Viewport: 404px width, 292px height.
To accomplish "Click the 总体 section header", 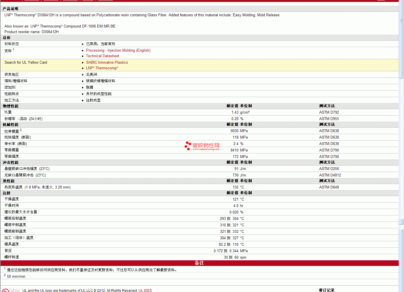I will coord(6,38).
